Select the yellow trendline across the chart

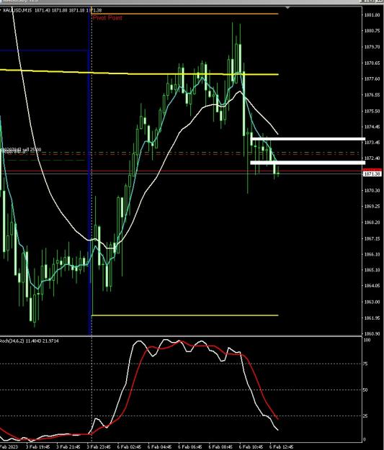139,72
